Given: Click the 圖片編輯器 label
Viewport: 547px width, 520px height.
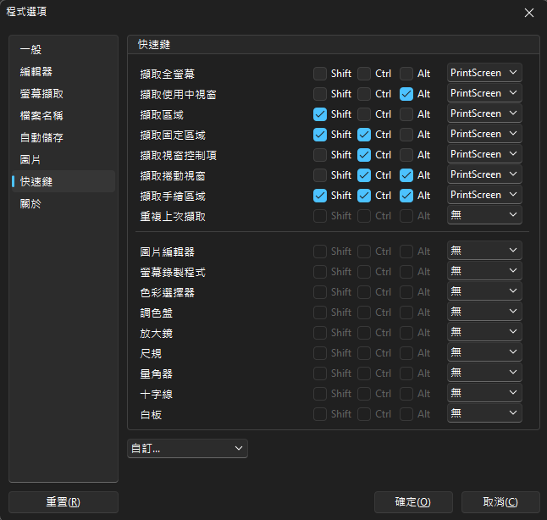Looking at the screenshot, I should coord(168,252).
